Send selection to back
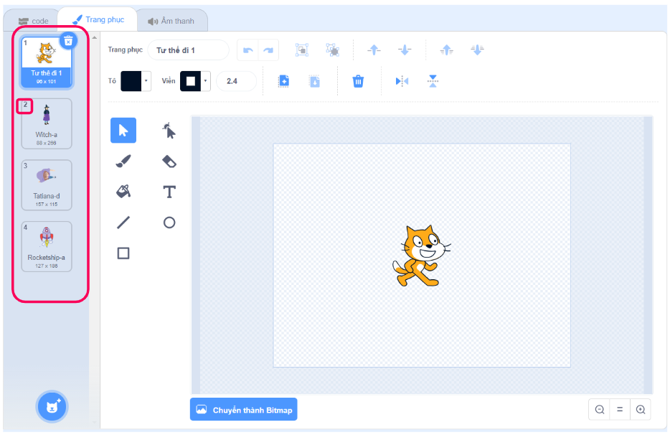 [x=477, y=50]
